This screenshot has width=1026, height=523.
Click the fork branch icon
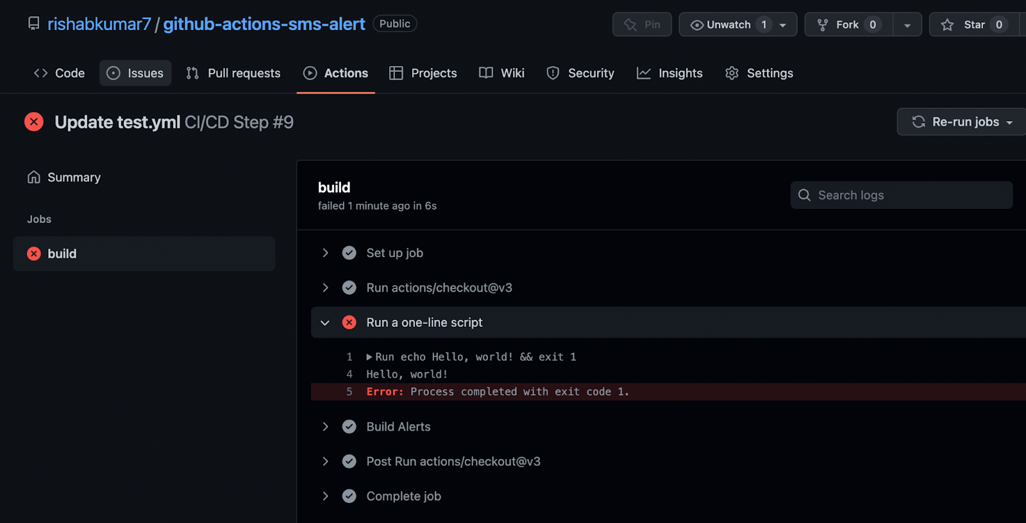point(823,24)
